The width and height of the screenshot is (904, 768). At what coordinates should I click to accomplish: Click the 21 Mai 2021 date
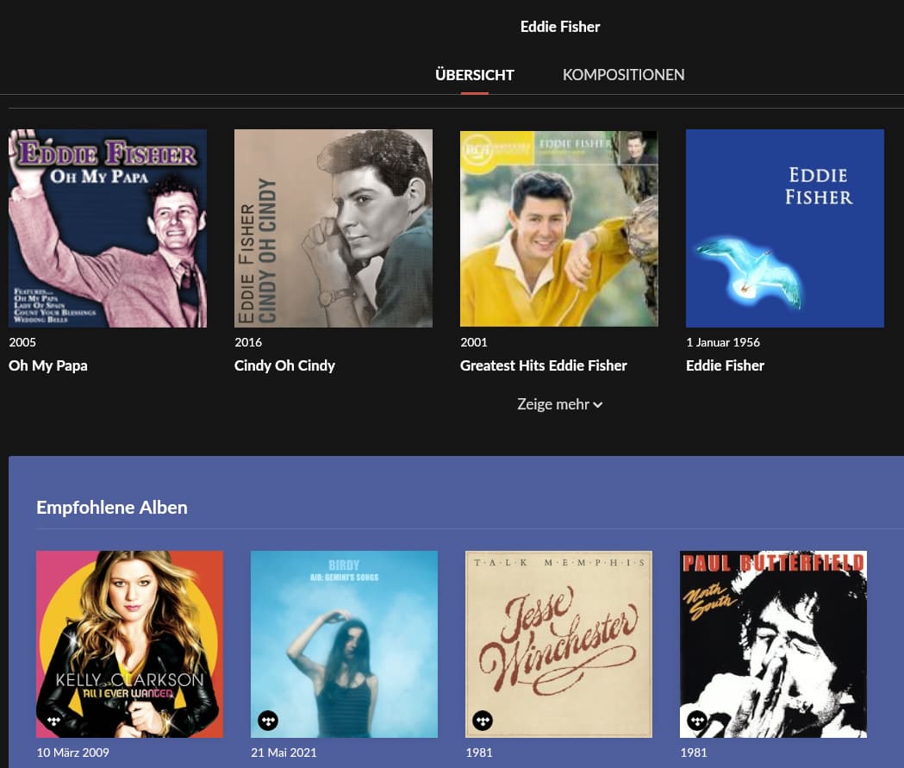click(284, 752)
